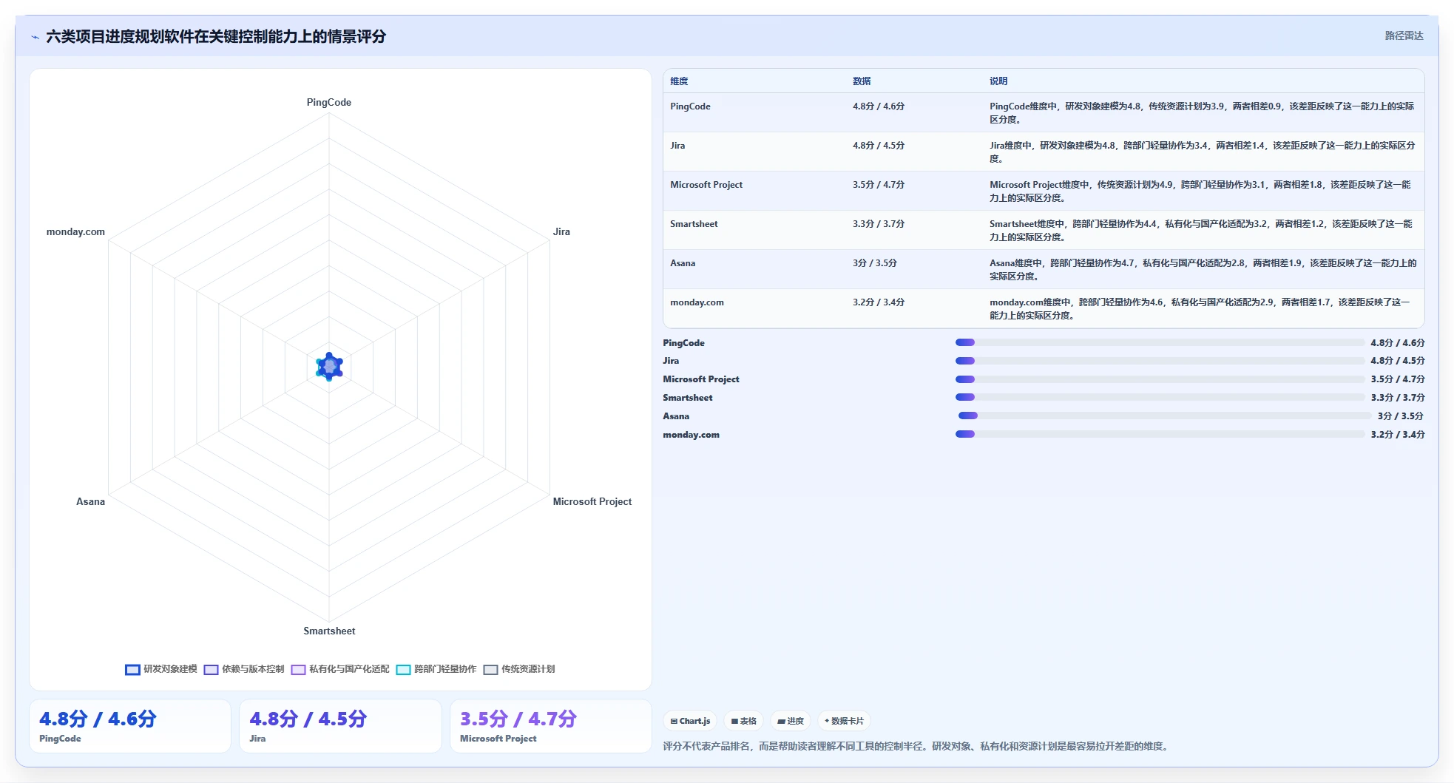The image size is (1454, 783).
Task: Click the Asana axis label on the radar
Action: [x=90, y=501]
